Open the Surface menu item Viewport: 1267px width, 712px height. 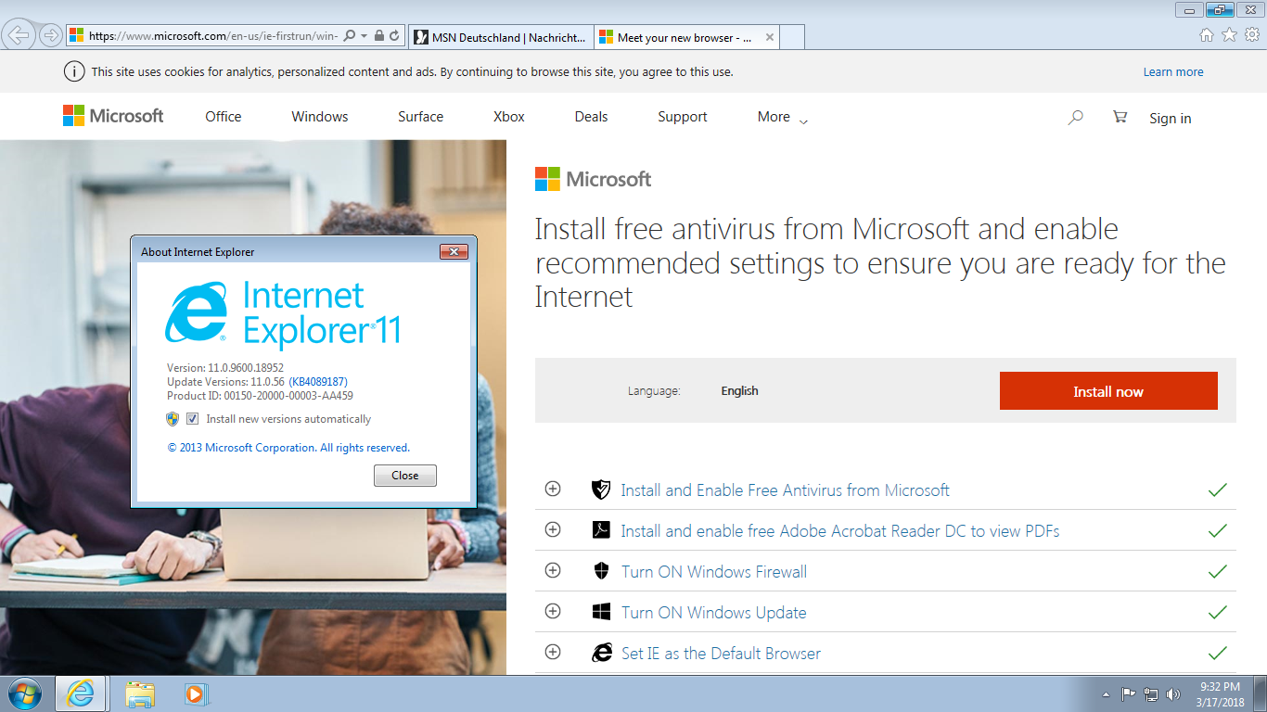click(x=421, y=117)
